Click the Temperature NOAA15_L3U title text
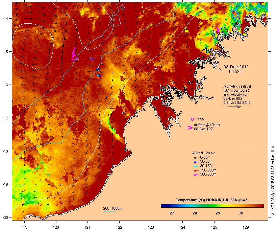Screen dimensions: 277x230 211,200
